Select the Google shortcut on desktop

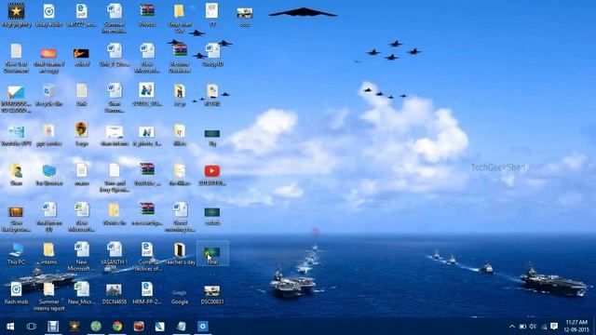point(180,296)
